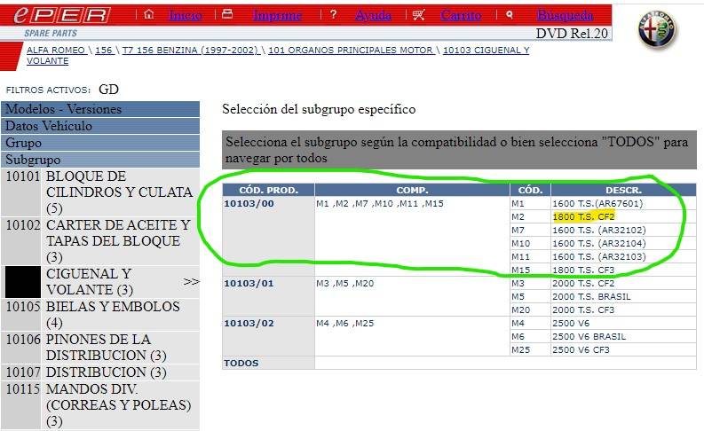Click description 2500 V6 CF3
Screen dimensions: 704x431
pos(581,349)
